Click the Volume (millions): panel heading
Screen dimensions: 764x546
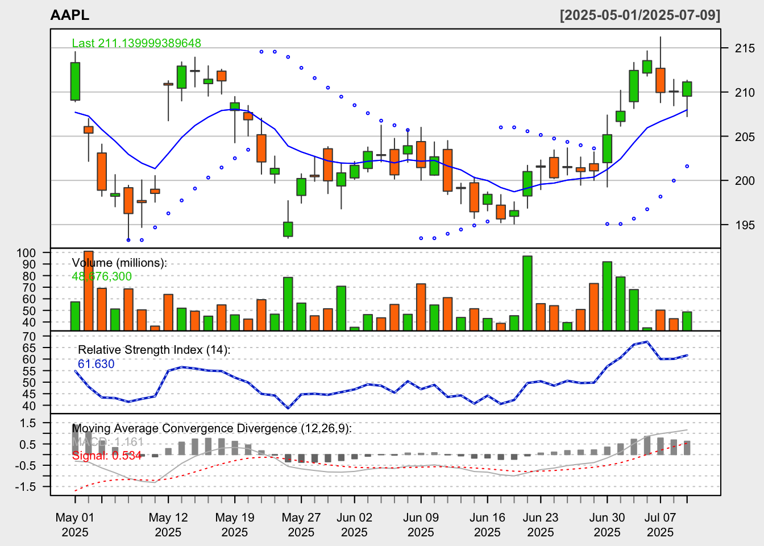coord(119,263)
